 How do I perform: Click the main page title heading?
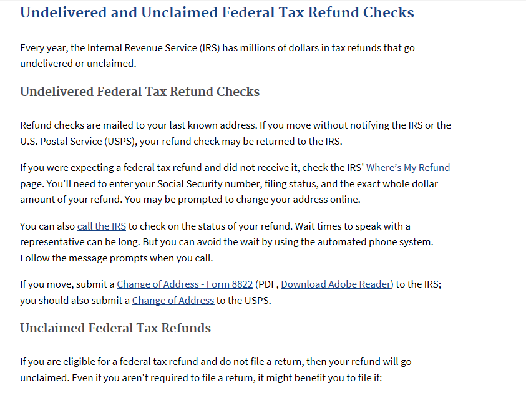click(217, 12)
